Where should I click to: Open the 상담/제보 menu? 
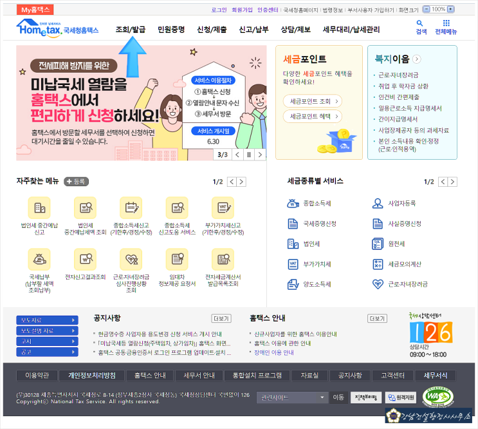295,30
